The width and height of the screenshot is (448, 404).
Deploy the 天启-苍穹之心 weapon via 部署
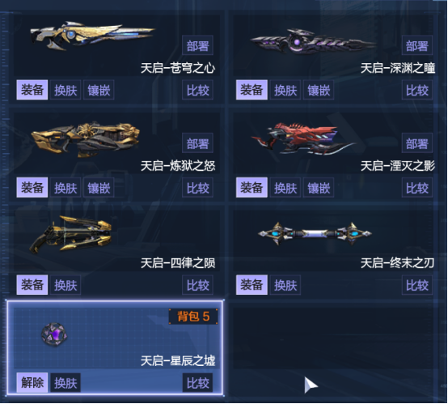(197, 45)
